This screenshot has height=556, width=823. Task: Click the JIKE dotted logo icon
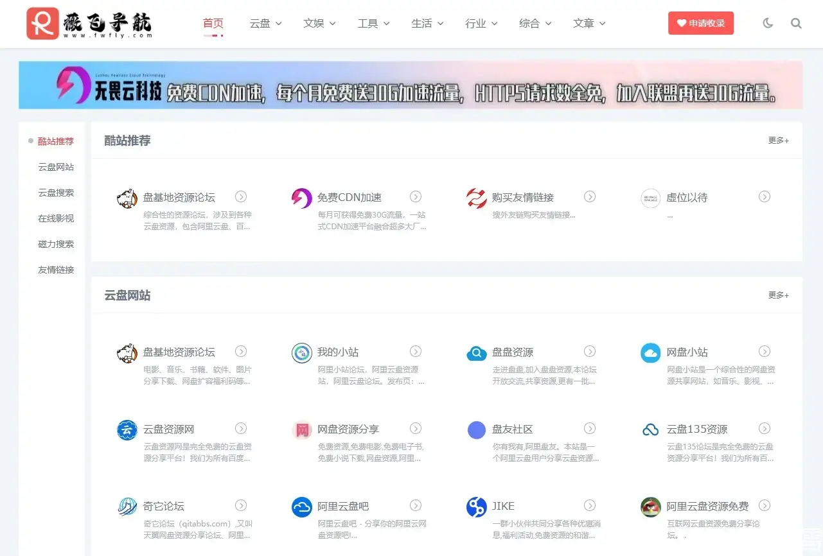[x=476, y=507]
